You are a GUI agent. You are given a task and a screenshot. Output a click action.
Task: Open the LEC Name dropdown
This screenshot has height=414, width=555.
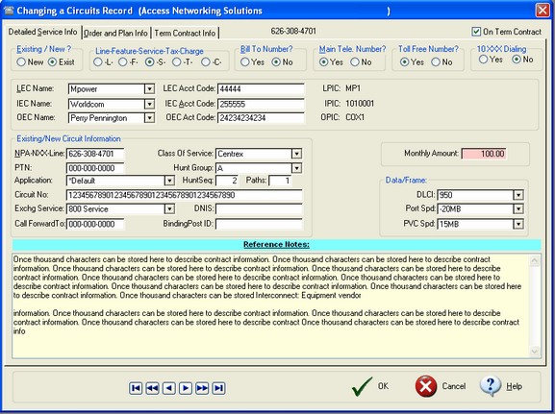point(150,89)
